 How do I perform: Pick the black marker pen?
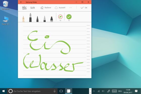[x=52, y=19]
